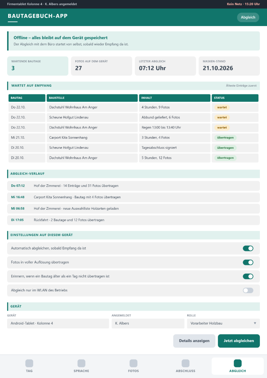
Task: Open the Sprache tab icon
Action: click(x=82, y=363)
